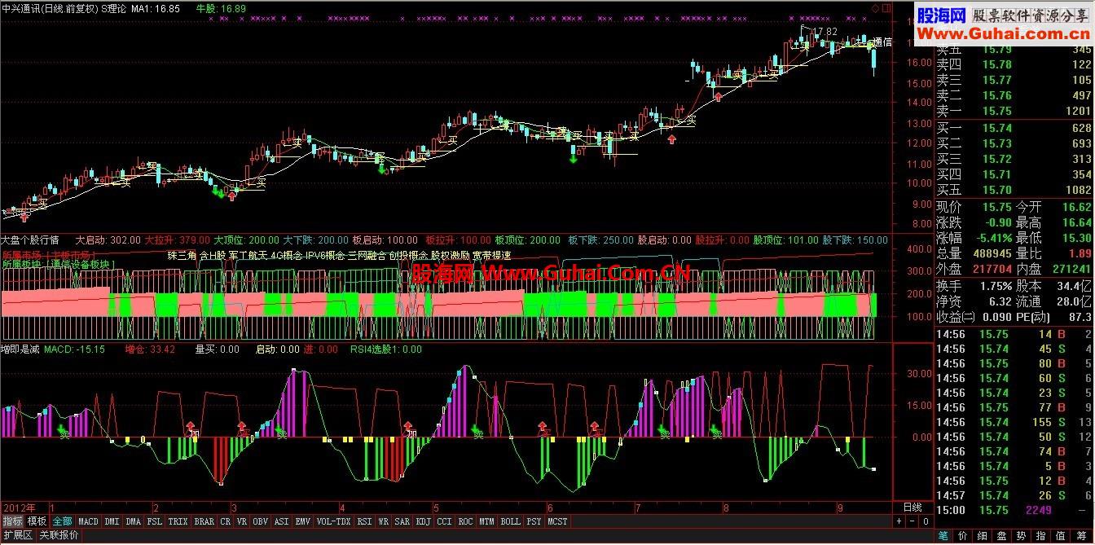Click the 15:00 last trade row
This screenshot has height=545, width=1095.
coord(1014,510)
